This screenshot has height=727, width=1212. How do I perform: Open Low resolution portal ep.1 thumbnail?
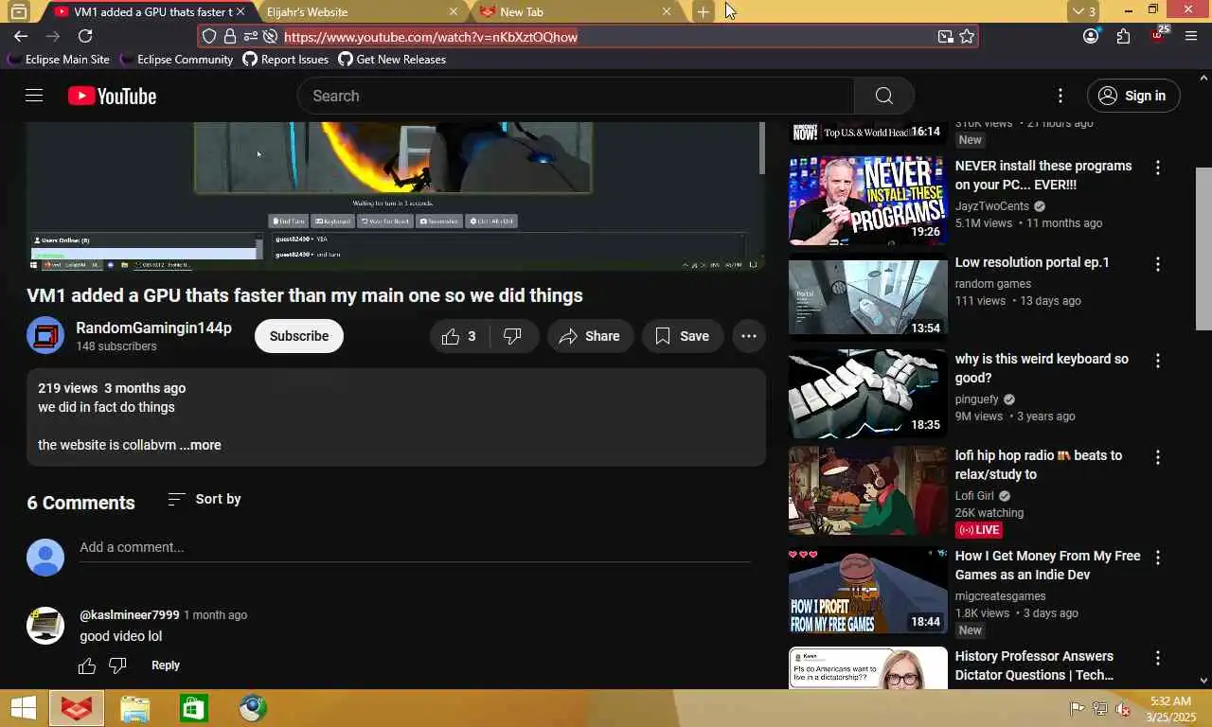coord(868,297)
